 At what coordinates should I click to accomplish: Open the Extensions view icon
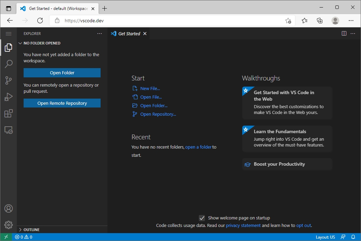tap(9, 114)
